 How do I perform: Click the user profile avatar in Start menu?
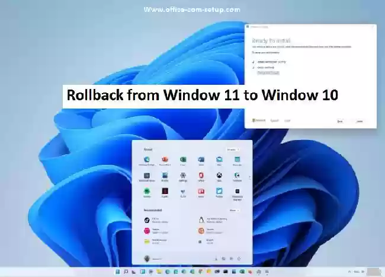tap(147, 259)
